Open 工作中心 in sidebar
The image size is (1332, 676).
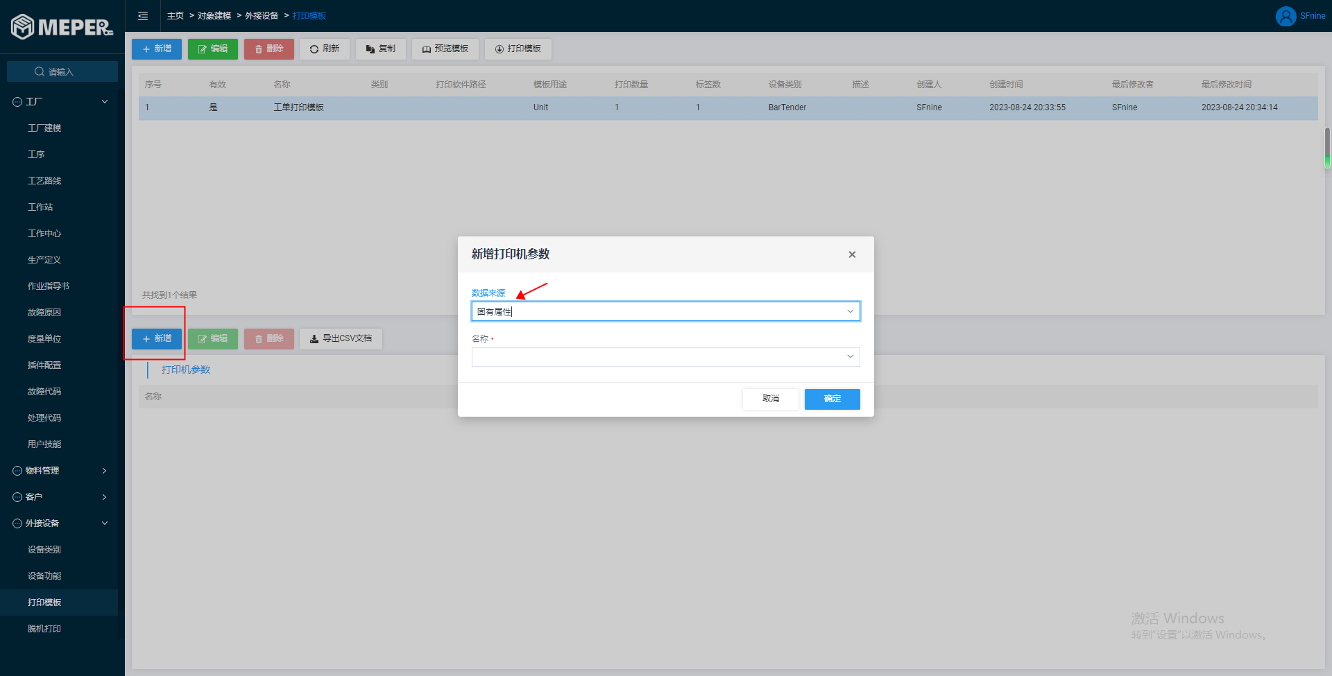[x=44, y=233]
